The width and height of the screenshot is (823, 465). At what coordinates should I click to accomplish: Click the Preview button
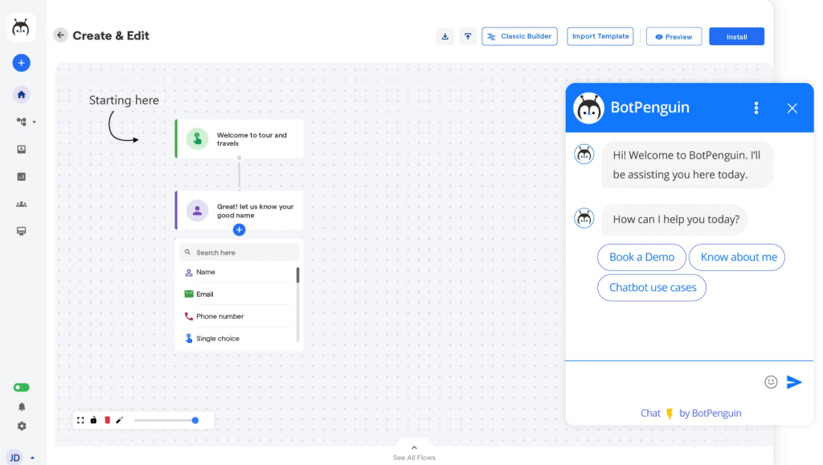pyautogui.click(x=674, y=37)
